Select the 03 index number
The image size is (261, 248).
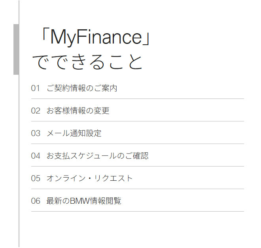[36, 133]
